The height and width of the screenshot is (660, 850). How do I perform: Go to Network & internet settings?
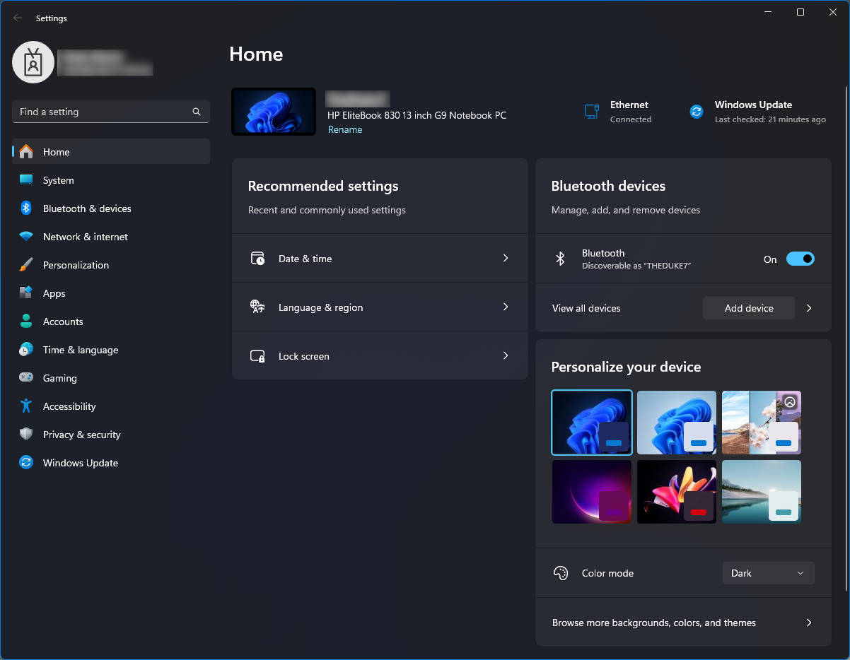click(x=111, y=237)
